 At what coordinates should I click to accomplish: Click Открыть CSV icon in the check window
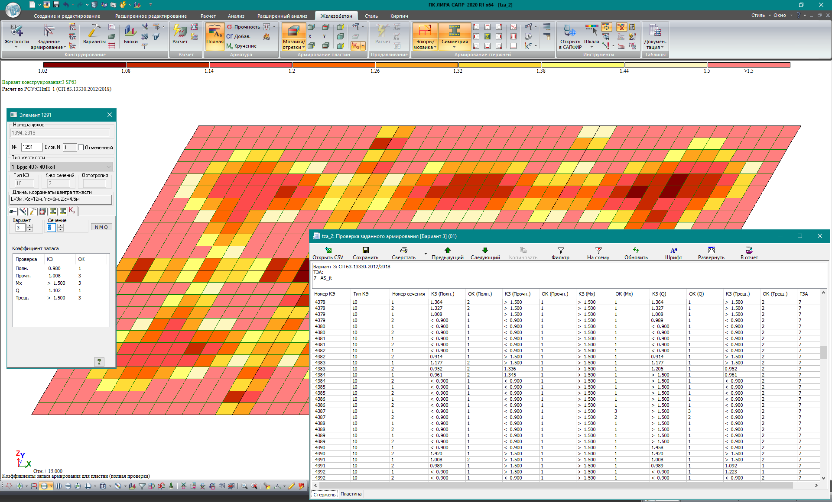pos(328,250)
